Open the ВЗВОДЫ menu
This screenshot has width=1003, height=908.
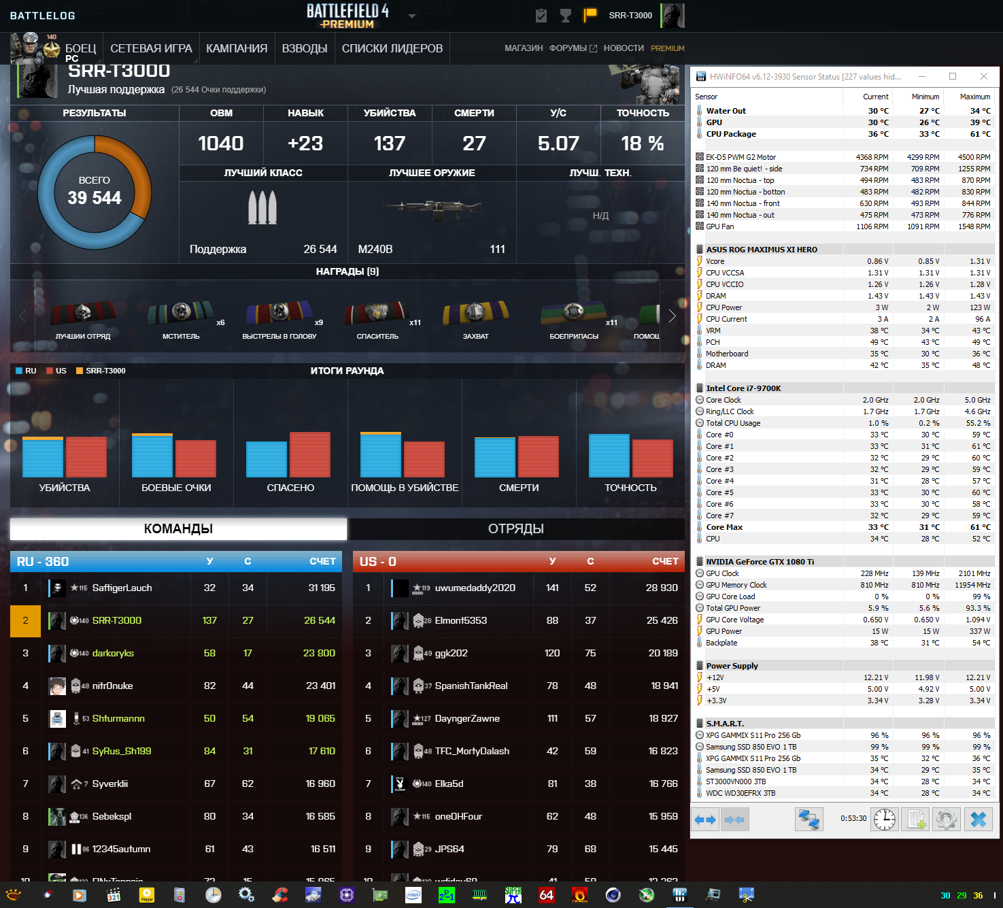tap(305, 49)
